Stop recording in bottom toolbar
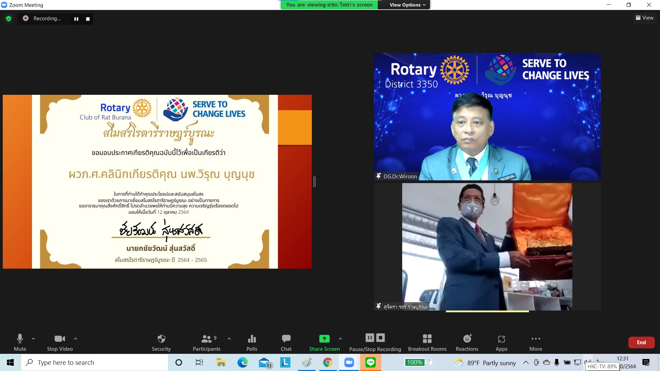Screen dimensions: 660x371 click(381, 338)
